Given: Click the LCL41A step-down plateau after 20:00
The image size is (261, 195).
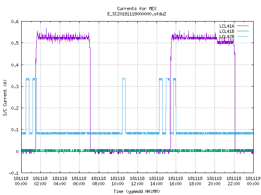Looking at the screenshot, I should click(x=226, y=42).
